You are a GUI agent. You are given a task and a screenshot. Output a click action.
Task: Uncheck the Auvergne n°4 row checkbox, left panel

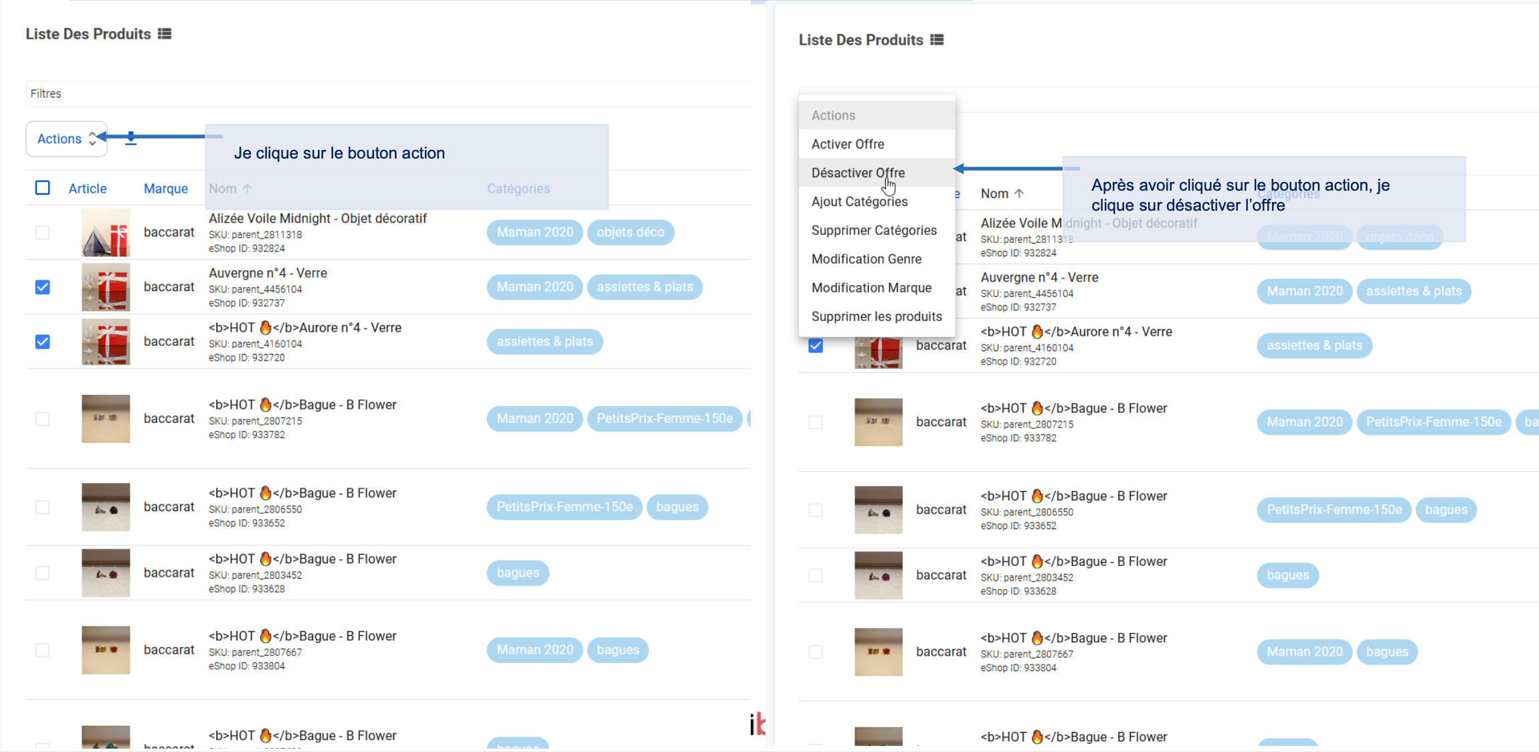point(42,287)
